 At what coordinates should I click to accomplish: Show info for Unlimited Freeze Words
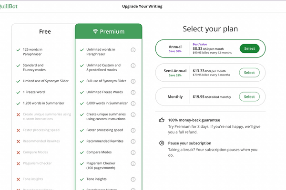point(133,92)
